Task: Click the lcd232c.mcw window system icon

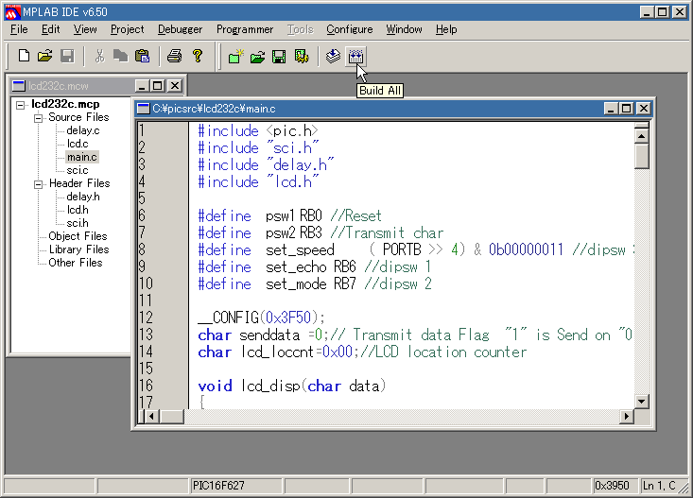Action: [x=19, y=85]
